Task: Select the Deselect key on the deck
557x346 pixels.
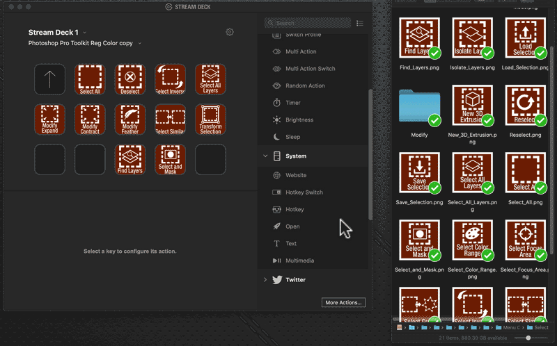Action: click(130, 79)
